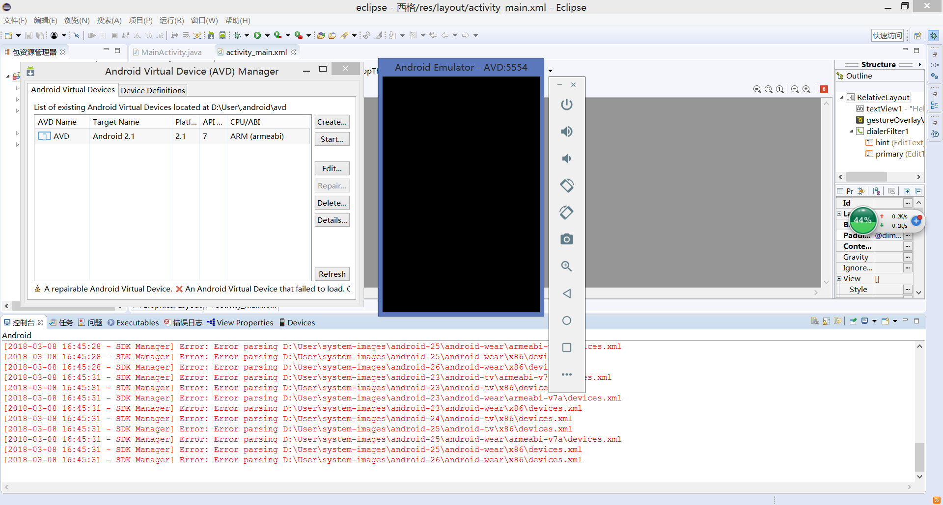Click the Save disk icon in toolbar
Screen dimensions: 943x505
coord(28,35)
